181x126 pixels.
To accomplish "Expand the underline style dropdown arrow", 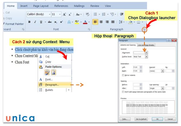I will [x=45, y=22].
